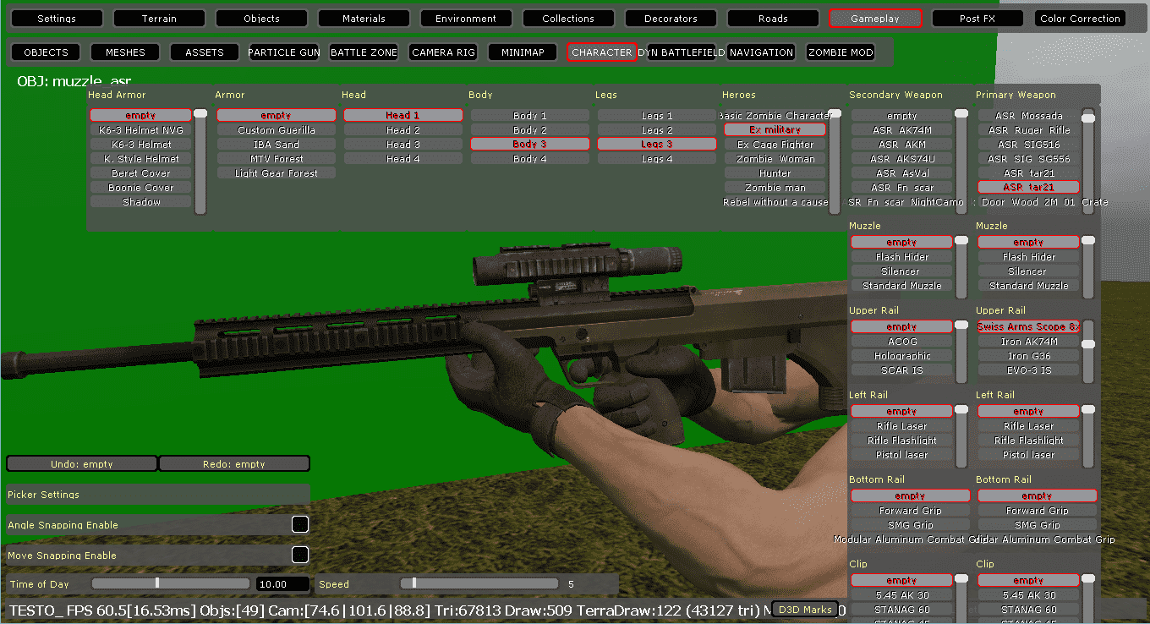
Task: Open the Color Correction tab
Action: pyautogui.click(x=1081, y=19)
